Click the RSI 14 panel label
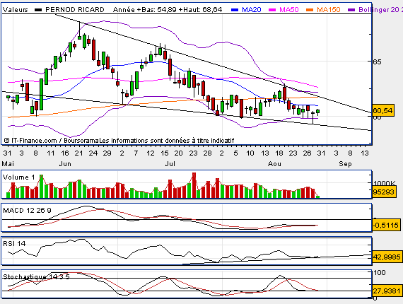Screen dimensions: 403x304 pyautogui.click(x=14, y=243)
